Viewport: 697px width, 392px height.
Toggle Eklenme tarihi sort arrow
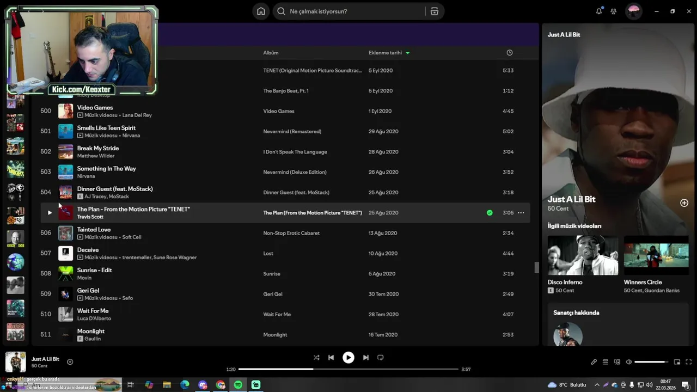[x=407, y=53]
